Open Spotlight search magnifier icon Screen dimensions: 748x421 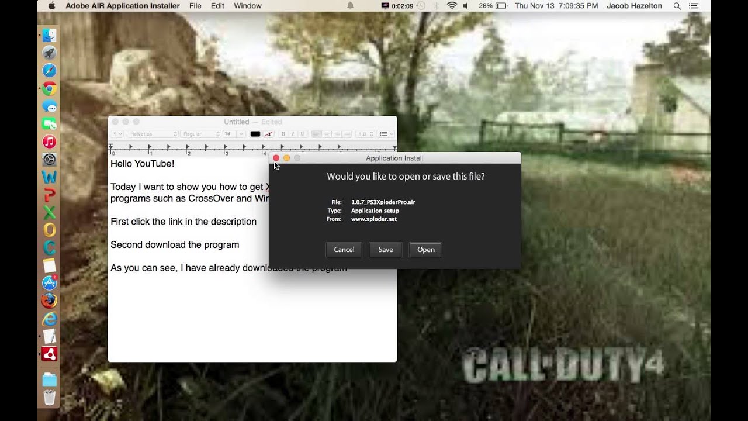click(677, 6)
